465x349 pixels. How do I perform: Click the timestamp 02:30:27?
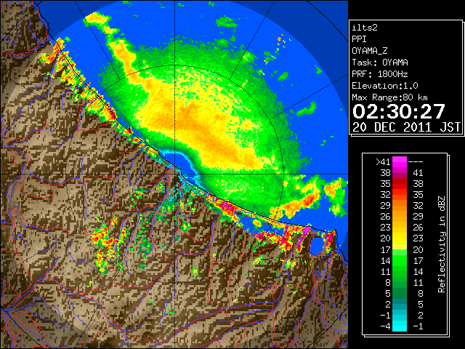click(399, 111)
